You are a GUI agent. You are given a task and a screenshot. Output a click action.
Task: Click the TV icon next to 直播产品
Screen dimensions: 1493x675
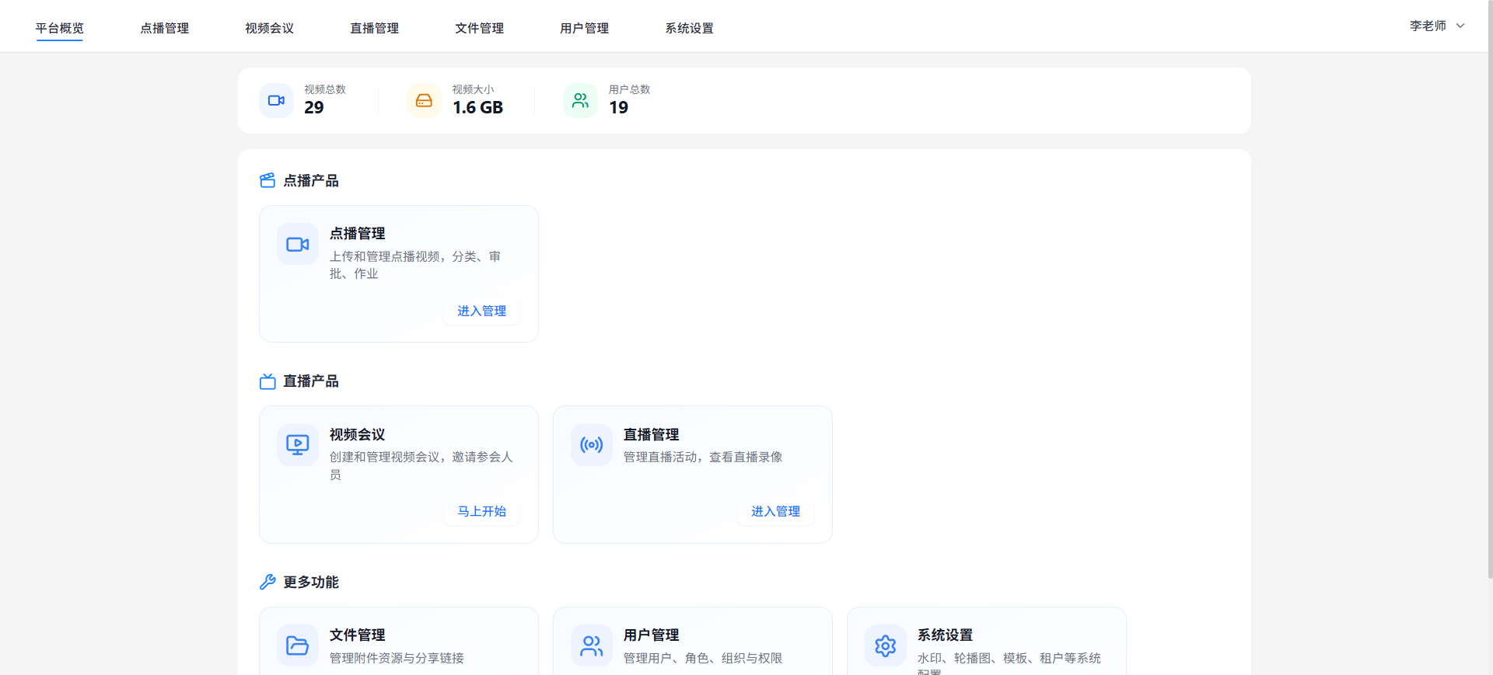click(x=267, y=381)
